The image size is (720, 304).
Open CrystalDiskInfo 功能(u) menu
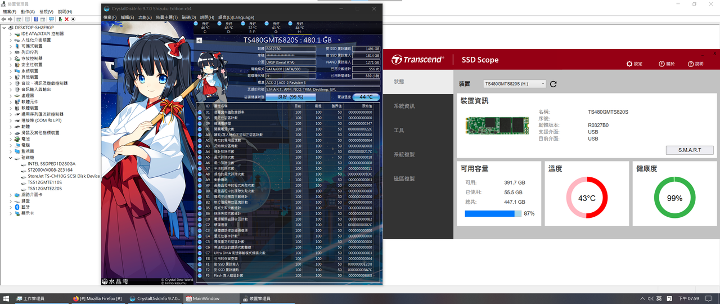click(145, 17)
